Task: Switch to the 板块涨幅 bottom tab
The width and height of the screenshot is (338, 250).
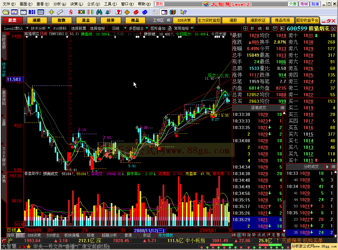Action: click(72, 235)
